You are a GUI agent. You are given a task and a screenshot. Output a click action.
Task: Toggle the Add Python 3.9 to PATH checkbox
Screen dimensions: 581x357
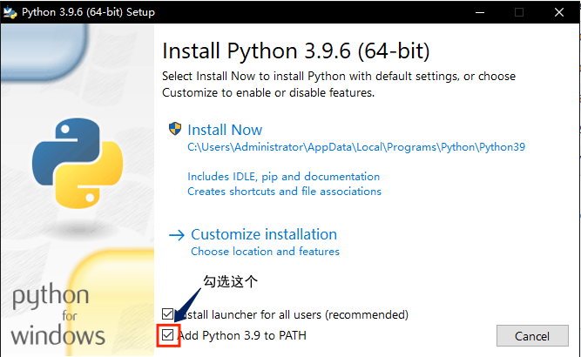point(168,335)
